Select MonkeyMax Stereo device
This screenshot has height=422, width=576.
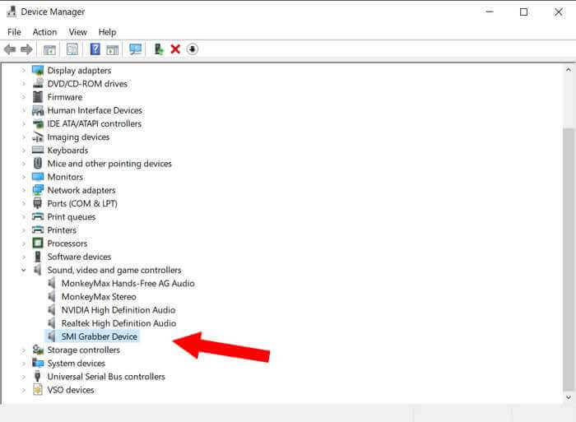pos(99,296)
